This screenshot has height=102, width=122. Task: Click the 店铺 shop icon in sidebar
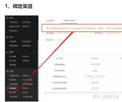pos(7,71)
